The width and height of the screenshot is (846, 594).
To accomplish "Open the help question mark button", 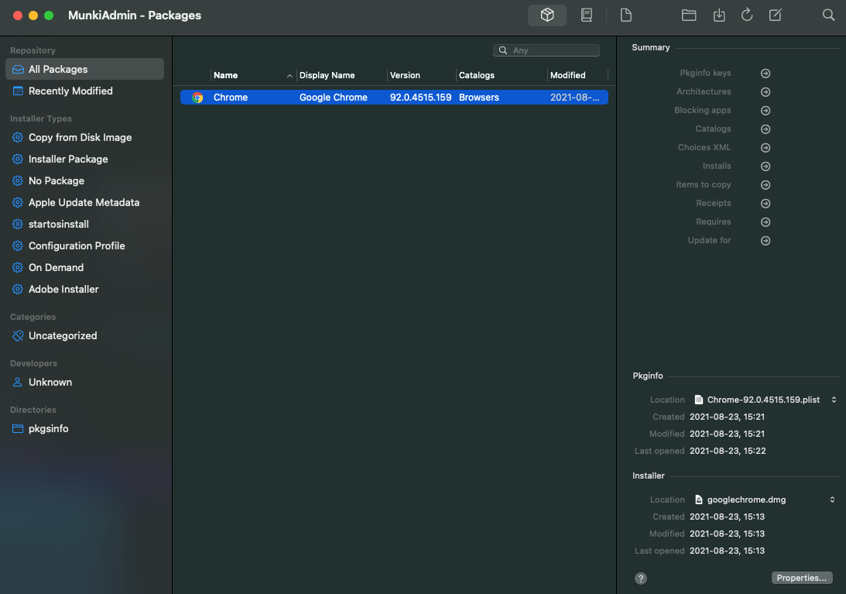I will (641, 578).
